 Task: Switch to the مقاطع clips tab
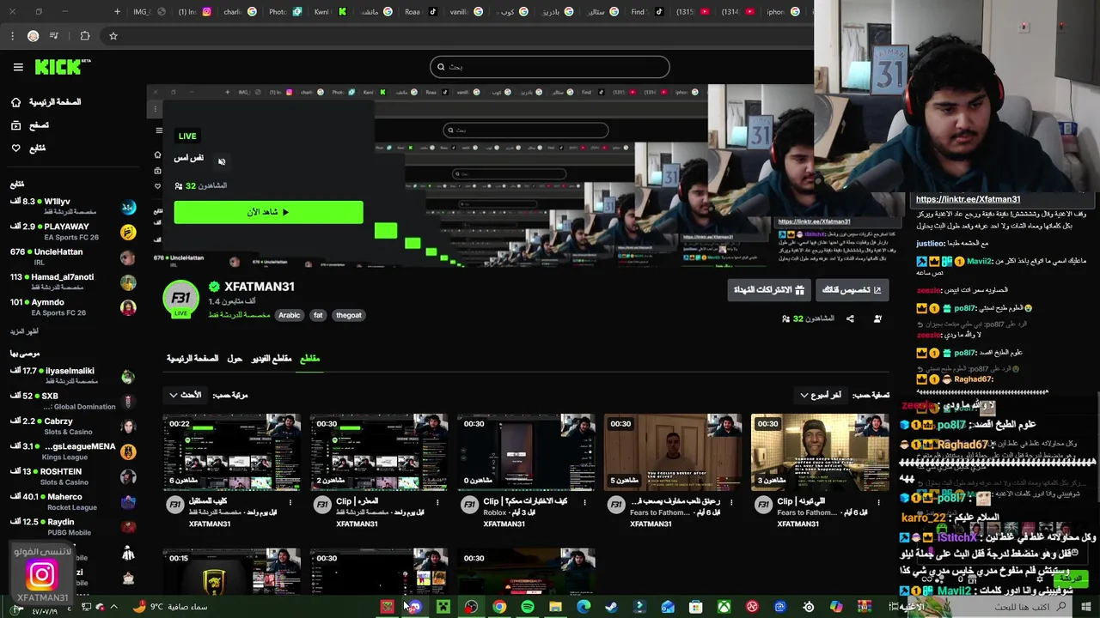309,358
